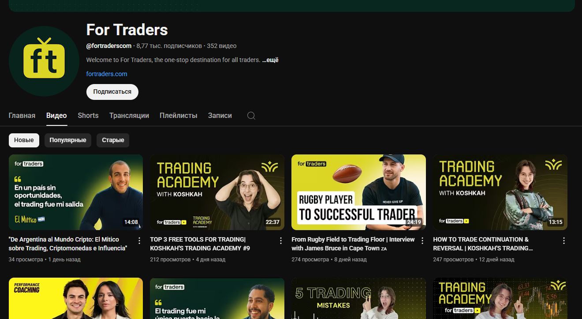Switch to the Главная tab
The image size is (582, 319).
22,116
